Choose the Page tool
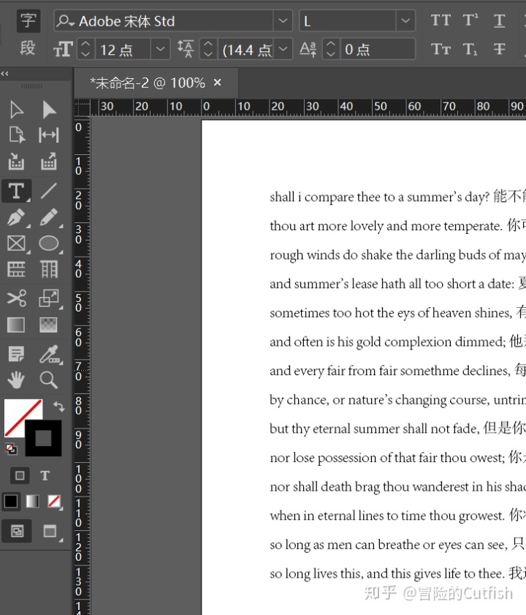This screenshot has width=526, height=615. coord(17,135)
